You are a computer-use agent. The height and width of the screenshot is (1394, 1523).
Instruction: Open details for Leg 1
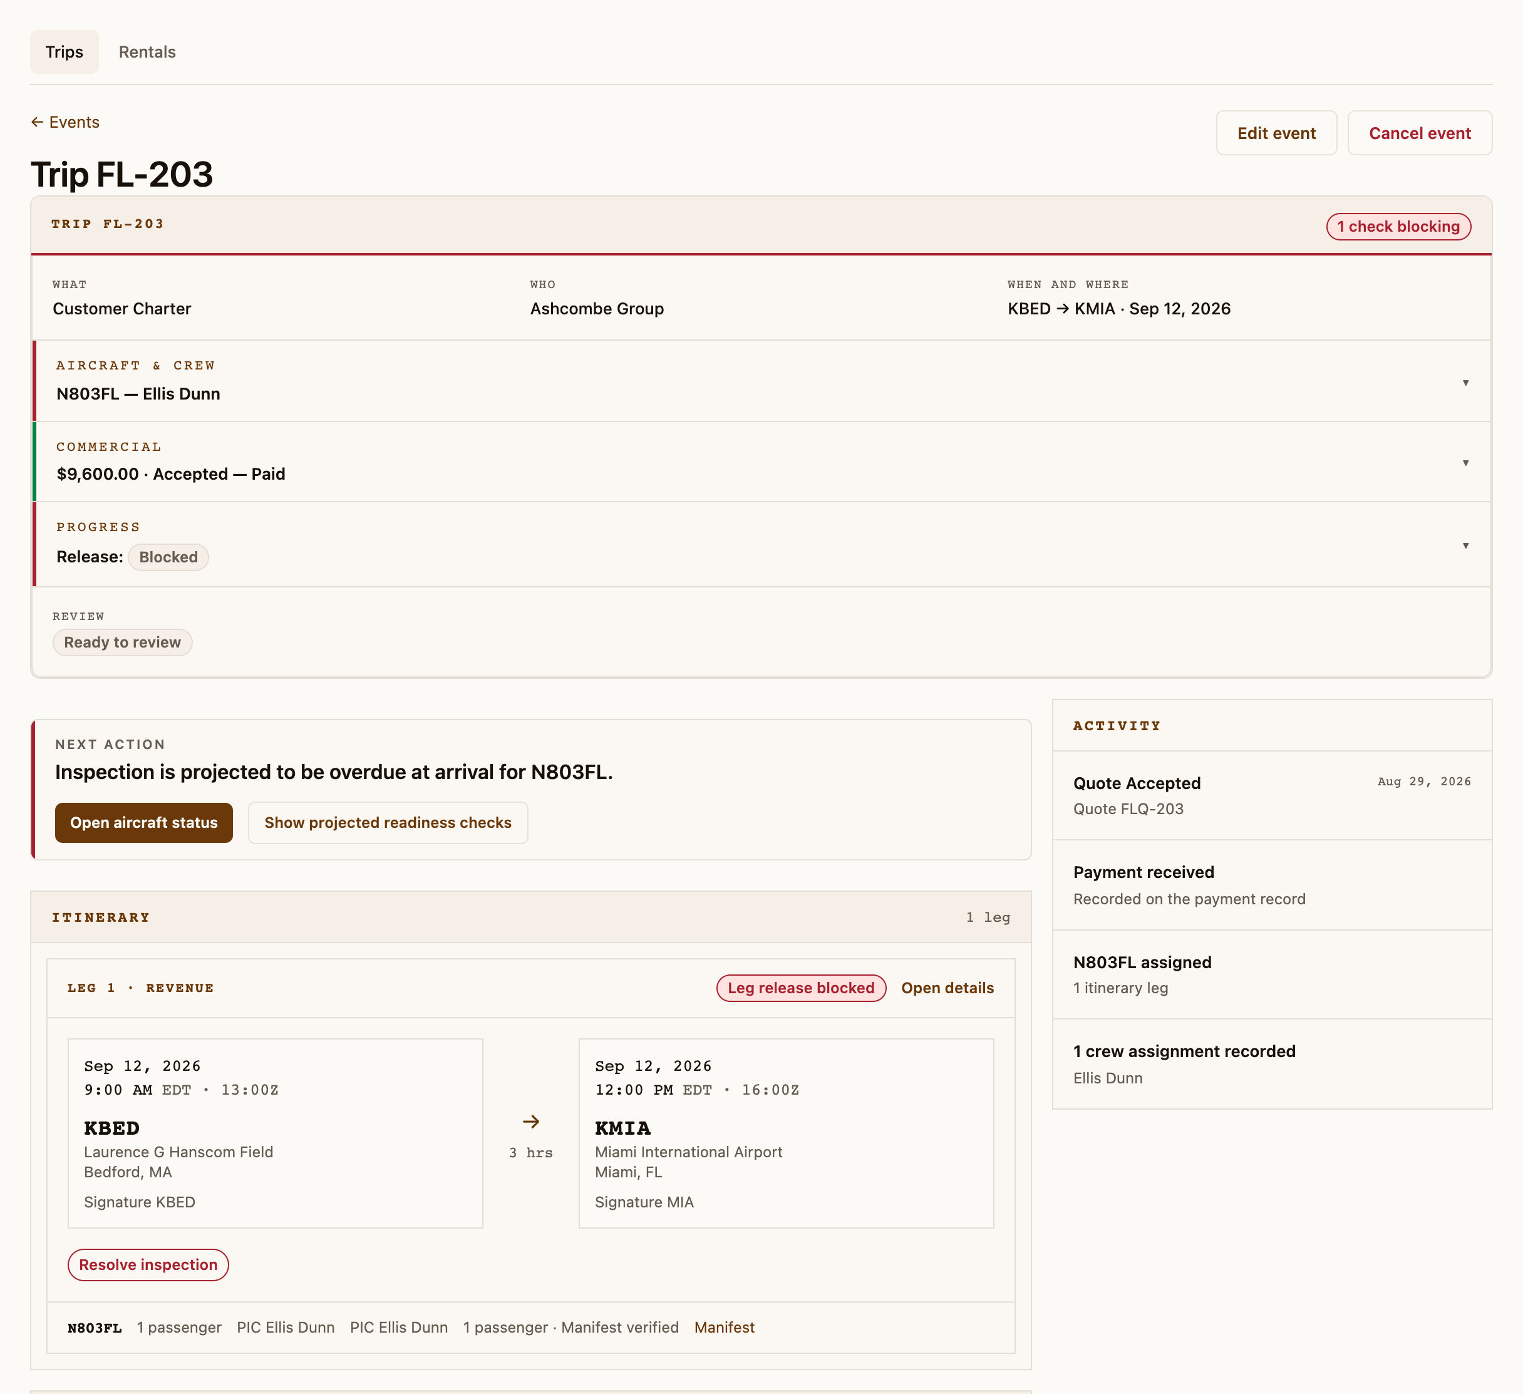click(x=947, y=988)
